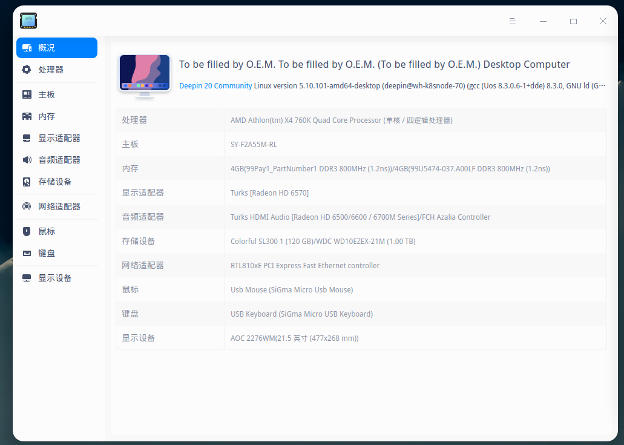Switch to the 主板 sidebar label
Viewport: 624px width, 445px height.
click(x=47, y=94)
